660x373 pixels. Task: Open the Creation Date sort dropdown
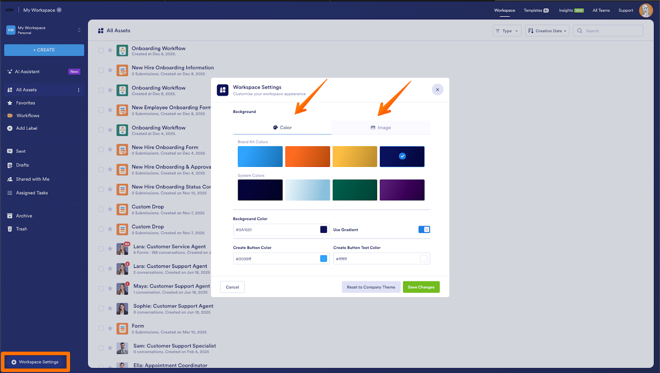pyautogui.click(x=547, y=30)
